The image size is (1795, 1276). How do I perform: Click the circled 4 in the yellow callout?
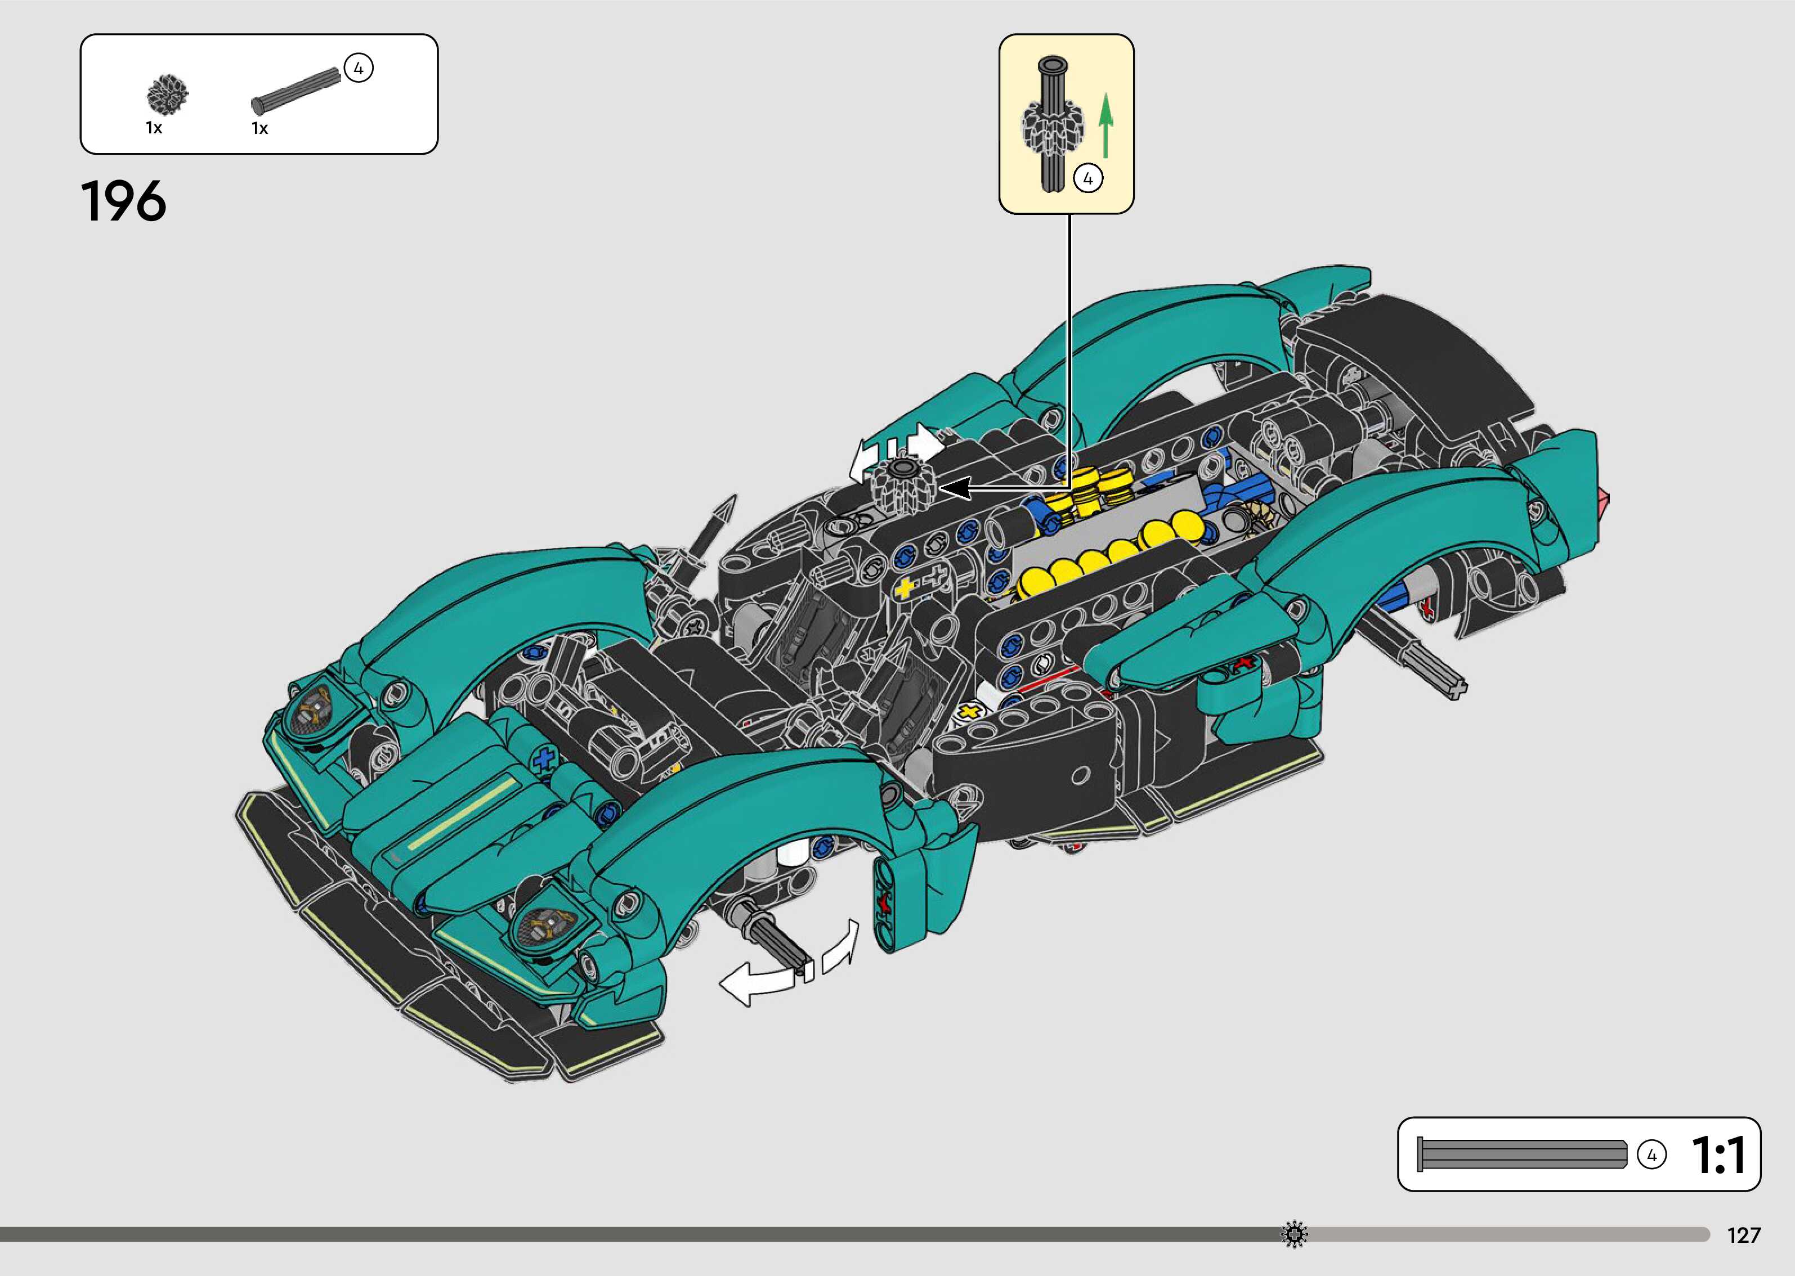pyautogui.click(x=1087, y=179)
